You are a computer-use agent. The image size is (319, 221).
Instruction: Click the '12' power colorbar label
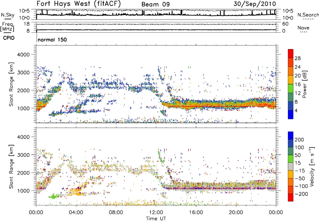coord(297,93)
